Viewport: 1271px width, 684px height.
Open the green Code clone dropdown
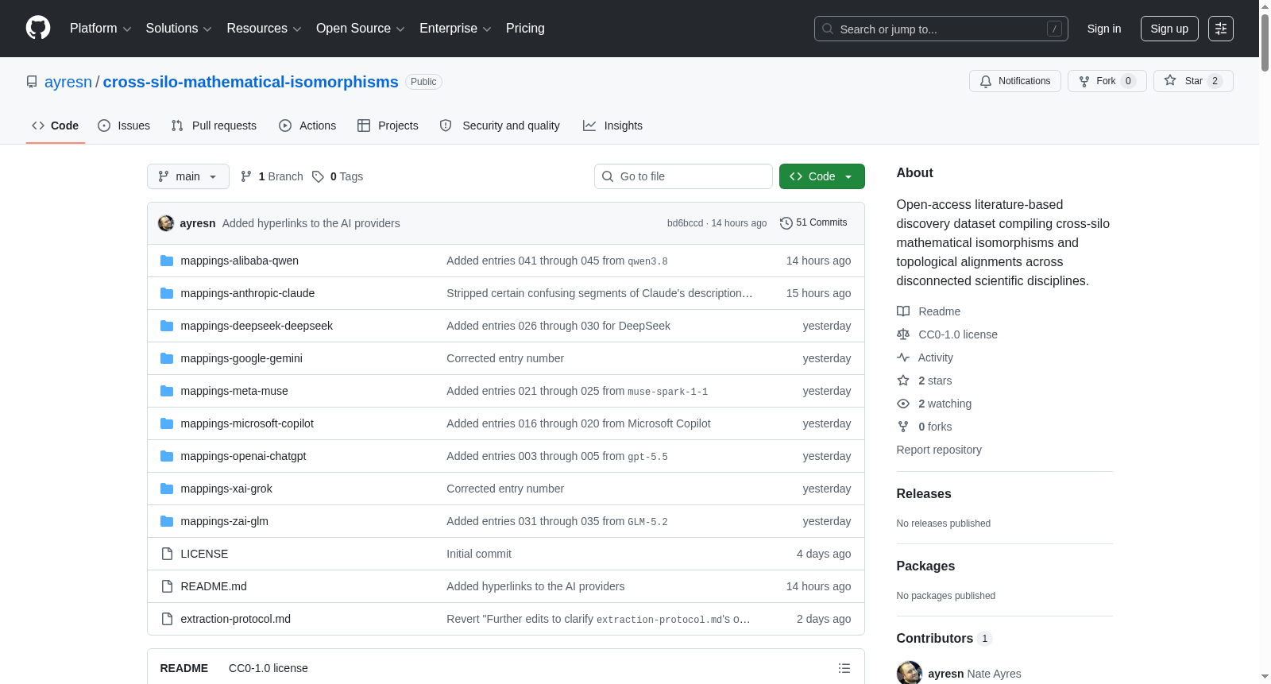(822, 176)
